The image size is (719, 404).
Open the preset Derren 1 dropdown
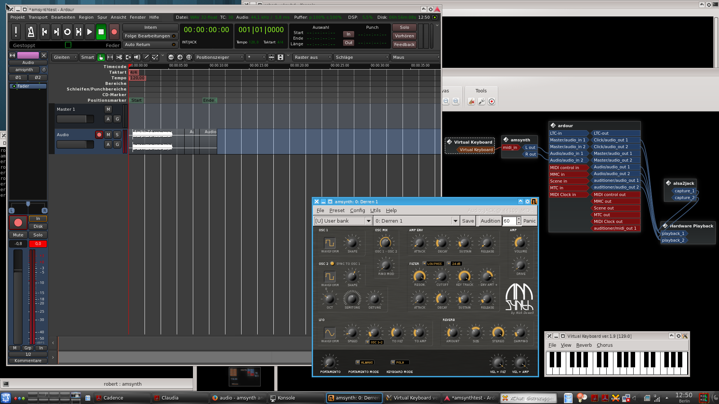coord(416,221)
